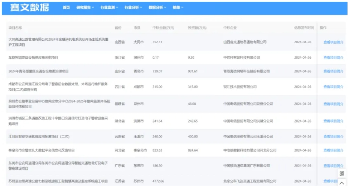This screenshot has height=189, width=349.
Task: Click company 中国移动通信集团广东有限公司
Action: pos(246,166)
